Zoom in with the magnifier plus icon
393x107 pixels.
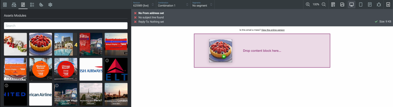click(308, 5)
